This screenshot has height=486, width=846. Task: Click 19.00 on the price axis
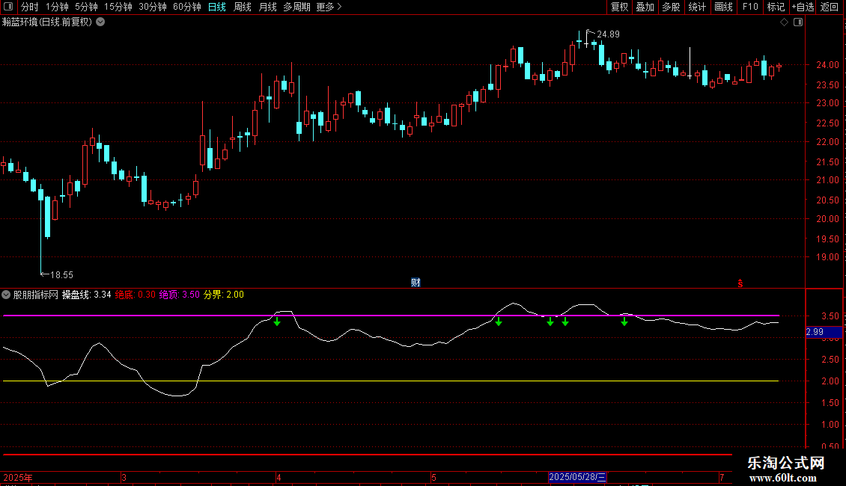[827, 257]
